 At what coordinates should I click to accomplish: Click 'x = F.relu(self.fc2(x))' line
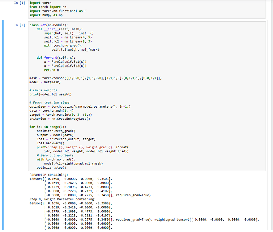pos(65,66)
